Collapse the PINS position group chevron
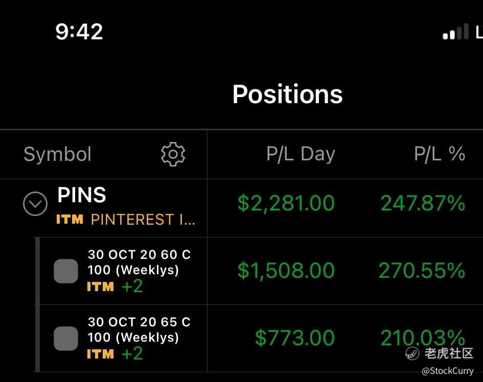This screenshot has width=483, height=382. coord(35,204)
